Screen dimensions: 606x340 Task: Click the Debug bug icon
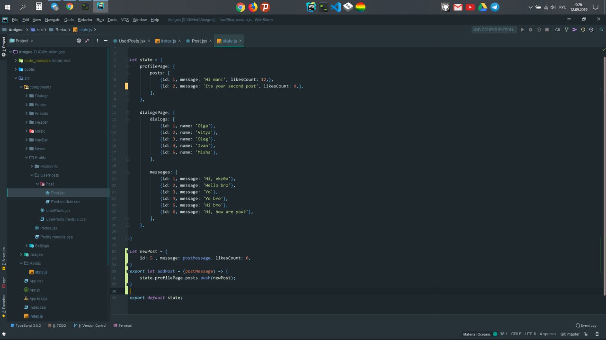tap(530, 30)
